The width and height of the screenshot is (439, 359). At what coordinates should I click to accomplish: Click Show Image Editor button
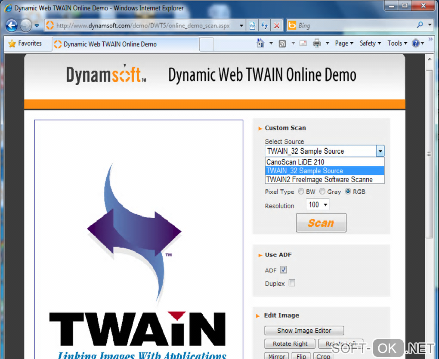(304, 331)
